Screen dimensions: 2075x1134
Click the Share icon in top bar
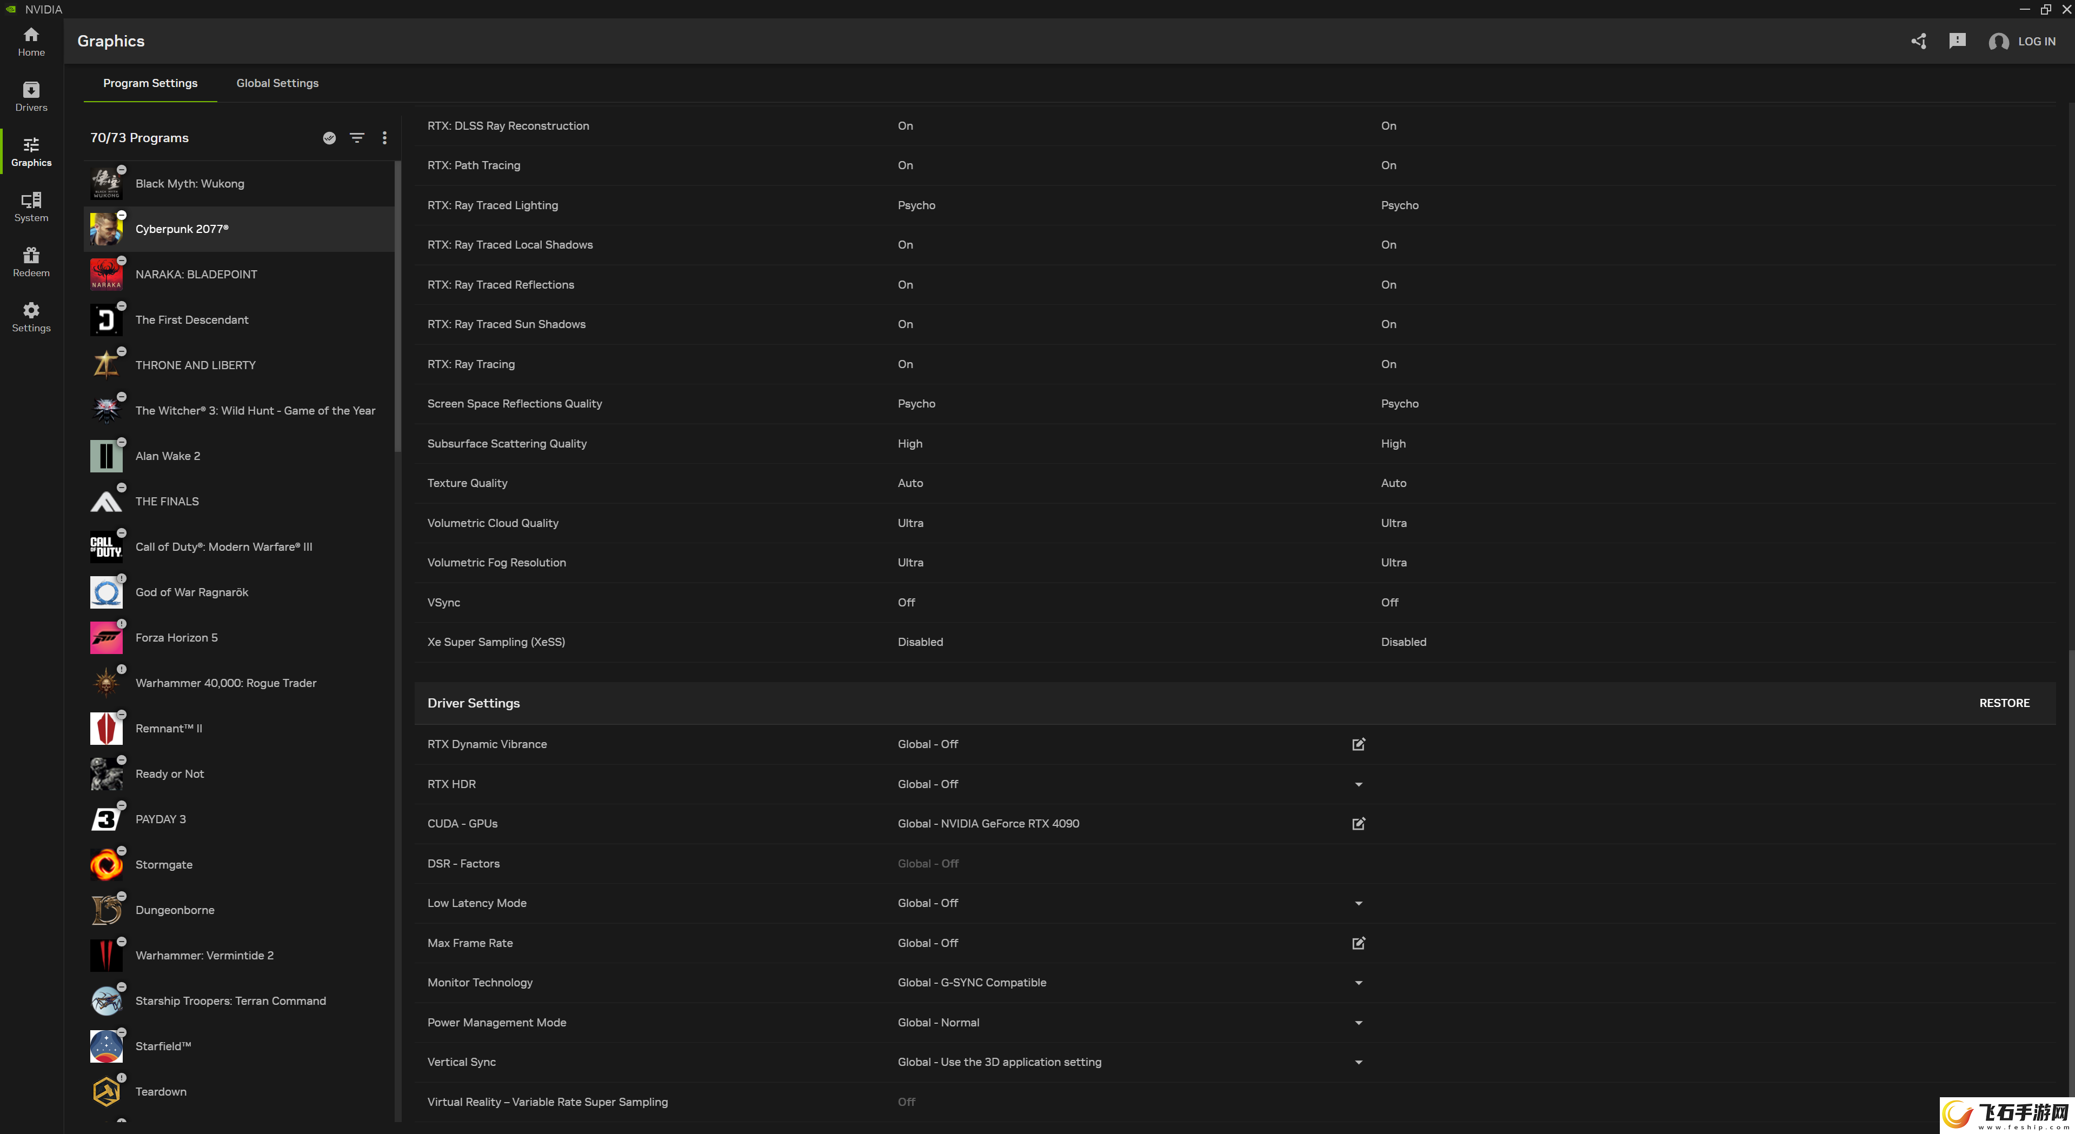(x=1920, y=41)
